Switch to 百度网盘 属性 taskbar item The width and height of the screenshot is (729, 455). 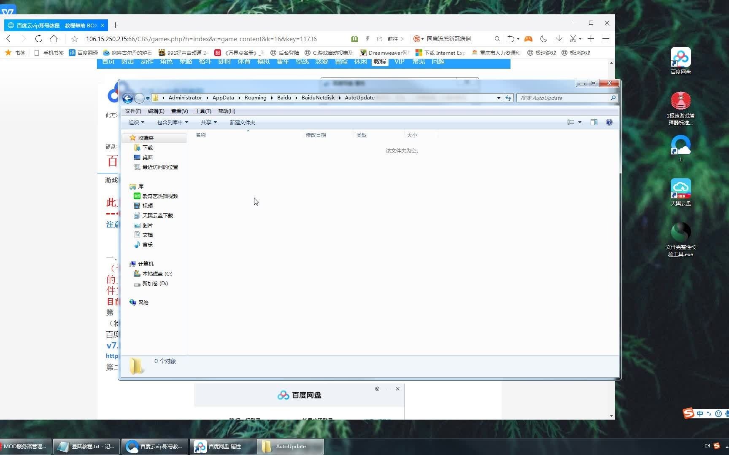pos(223,447)
